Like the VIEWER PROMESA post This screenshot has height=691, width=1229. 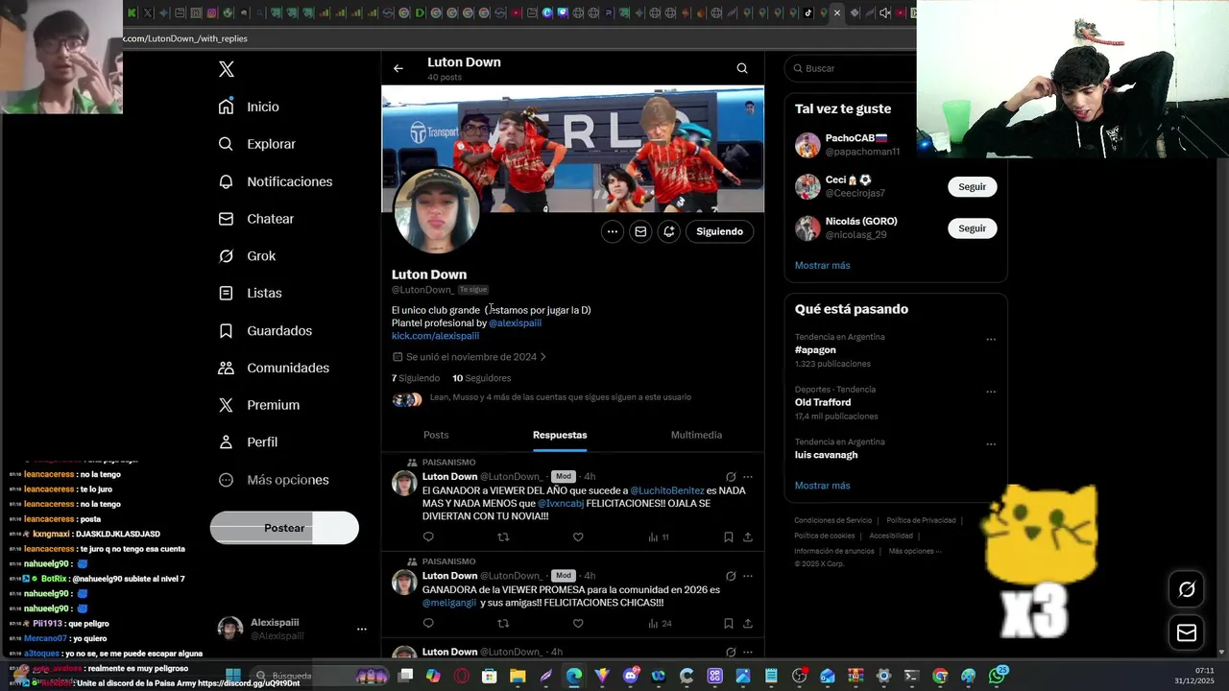coord(578,624)
